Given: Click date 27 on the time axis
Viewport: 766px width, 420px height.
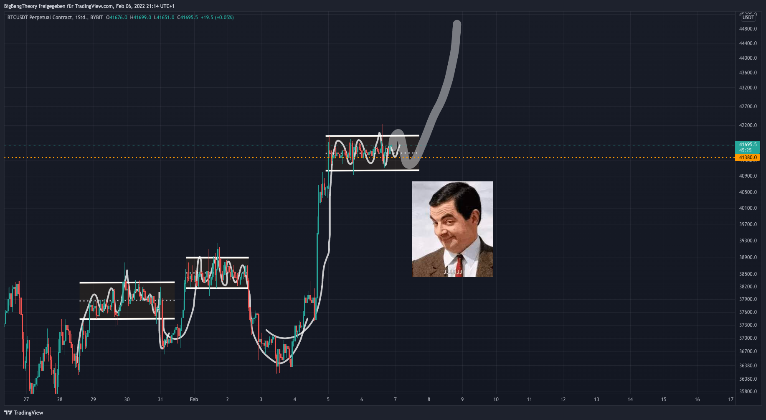Looking at the screenshot, I should coord(26,400).
